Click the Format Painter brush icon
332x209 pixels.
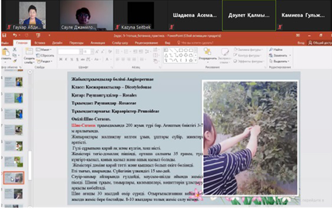(14, 61)
